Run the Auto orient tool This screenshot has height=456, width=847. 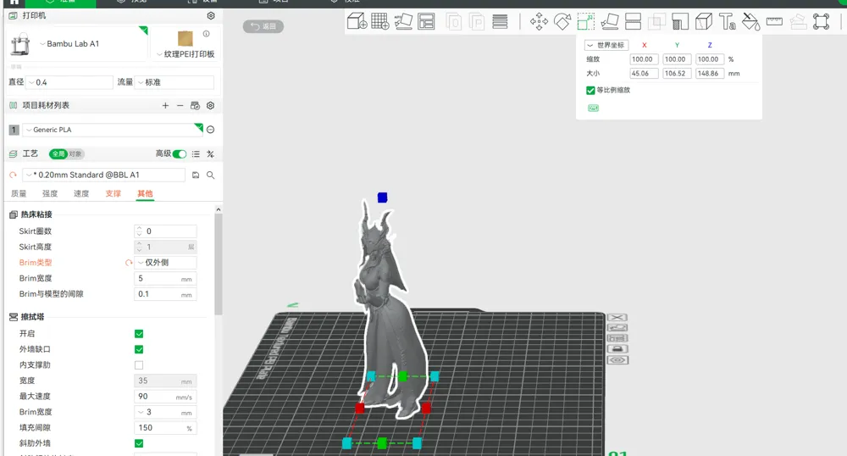(403, 21)
